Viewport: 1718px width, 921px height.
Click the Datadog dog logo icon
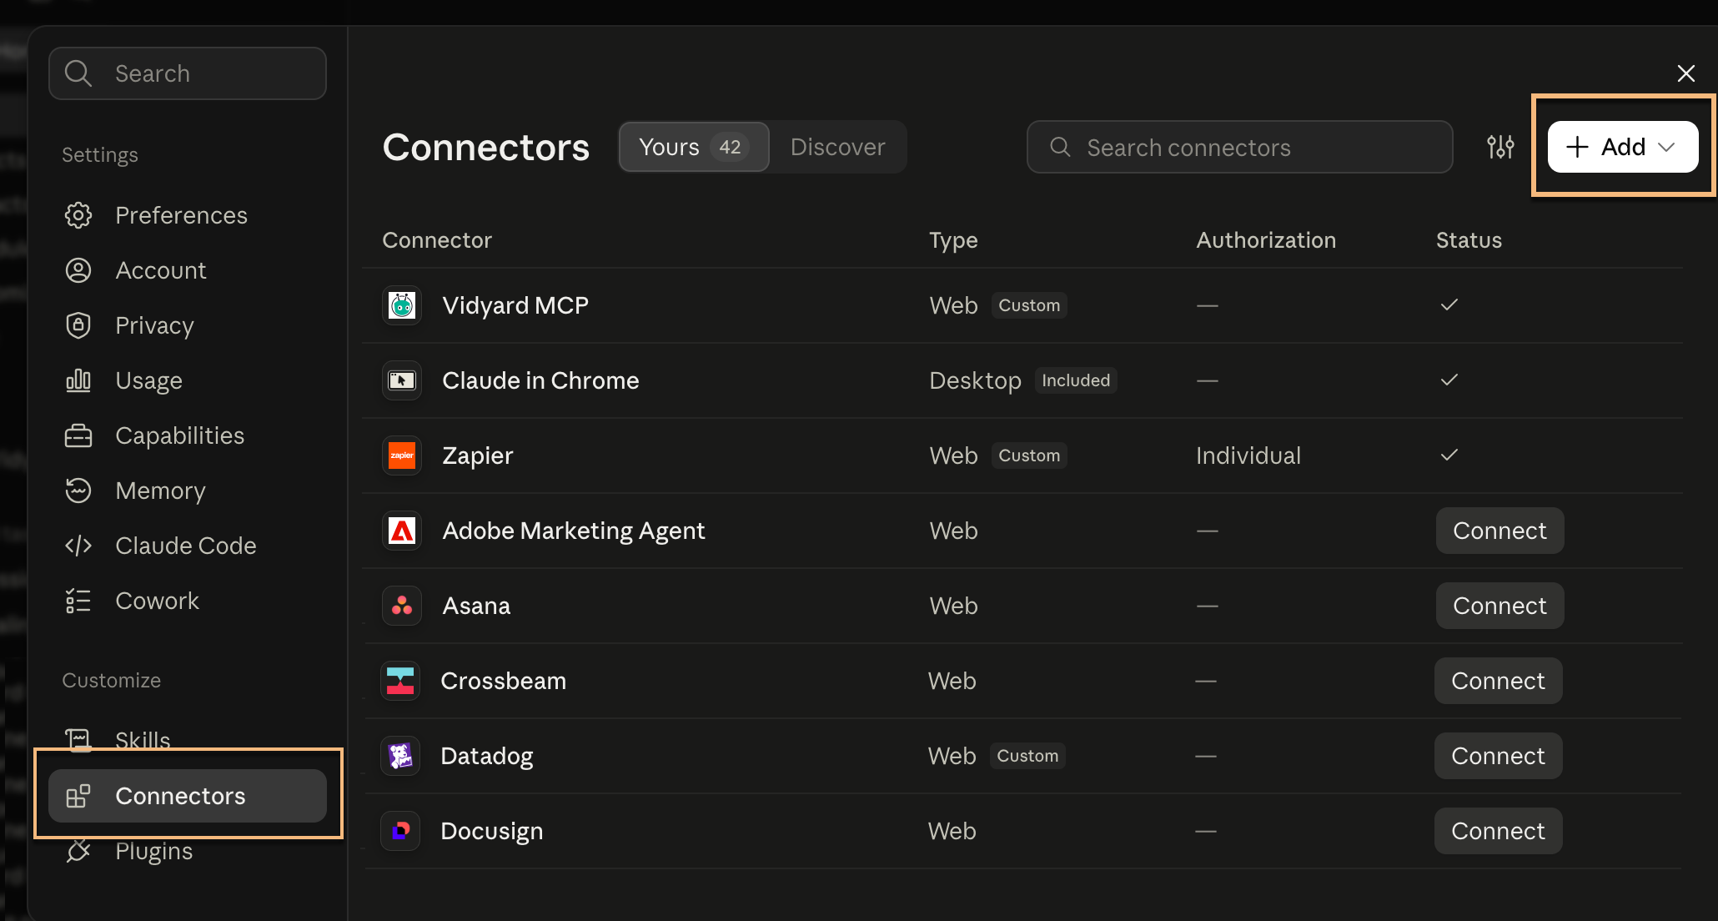[400, 756]
